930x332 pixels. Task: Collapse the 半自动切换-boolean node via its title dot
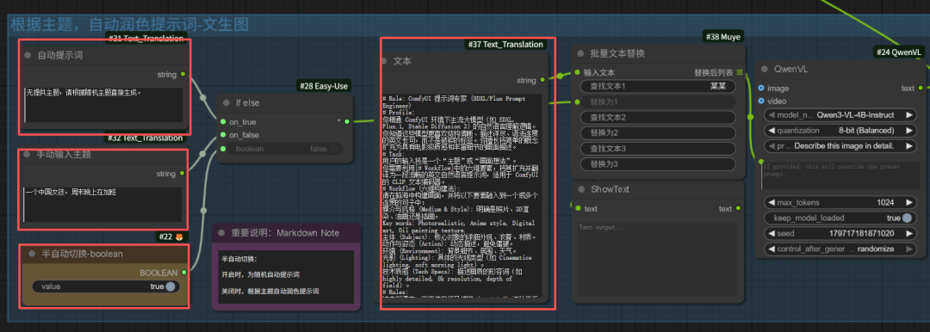click(32, 254)
